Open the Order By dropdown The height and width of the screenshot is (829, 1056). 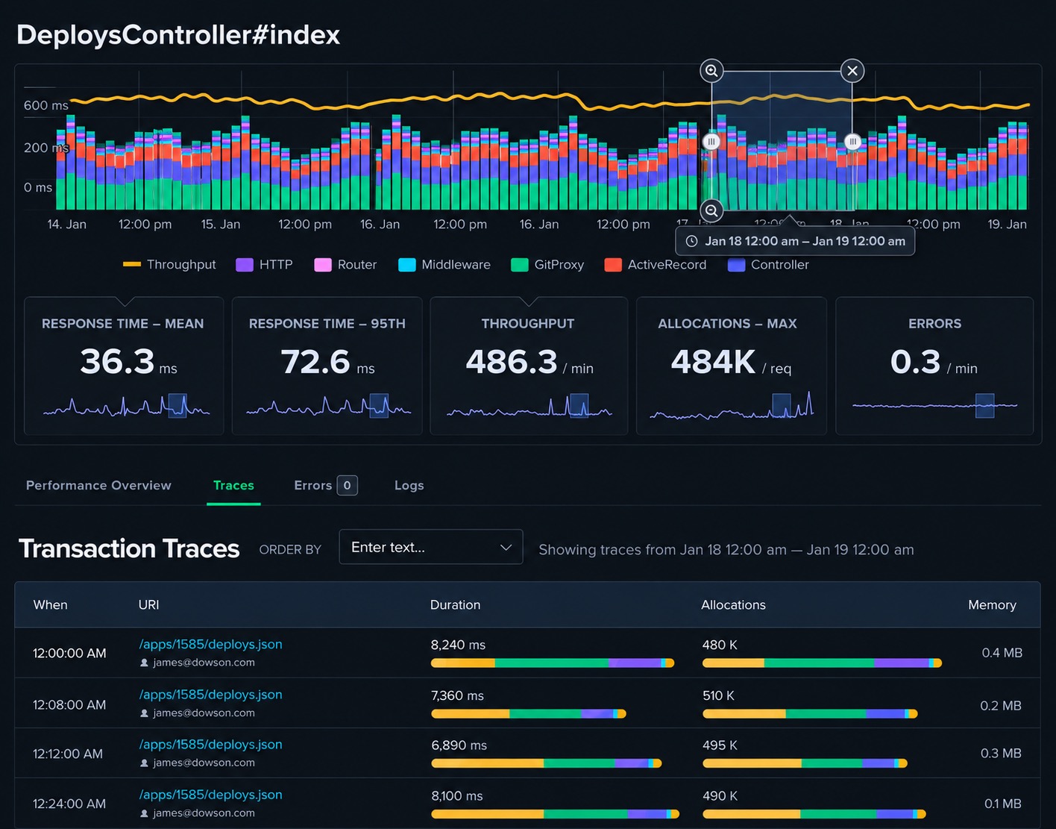430,547
